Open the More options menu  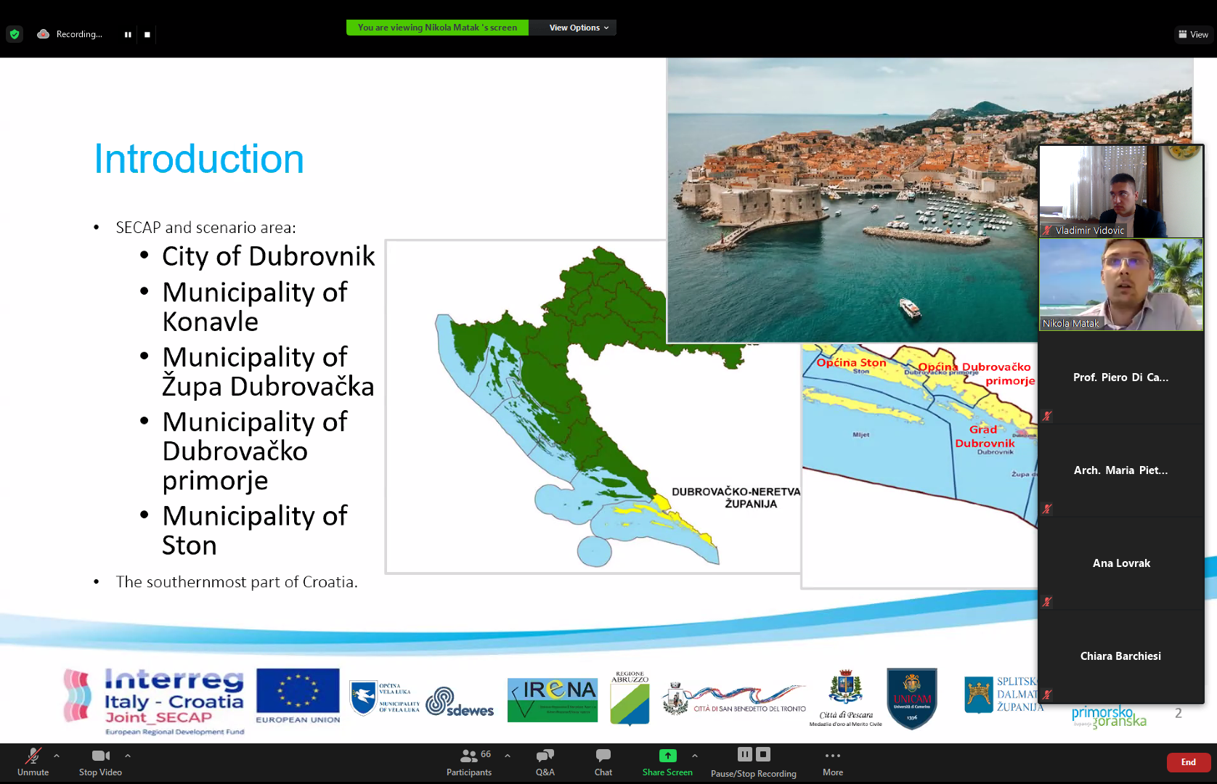(x=833, y=761)
